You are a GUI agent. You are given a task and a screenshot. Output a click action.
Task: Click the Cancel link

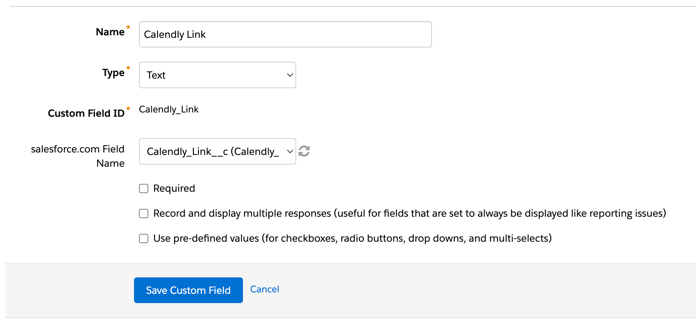coord(264,289)
